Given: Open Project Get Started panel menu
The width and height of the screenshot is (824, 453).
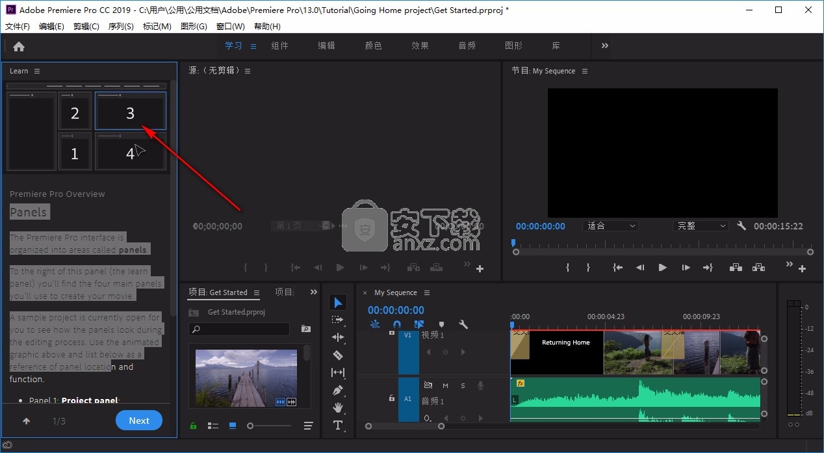Looking at the screenshot, I should coord(257,292).
